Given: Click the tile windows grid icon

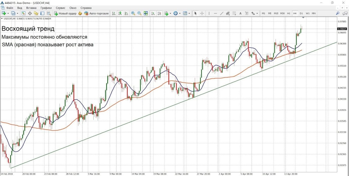Looking at the screenshot, I should coord(146,13).
